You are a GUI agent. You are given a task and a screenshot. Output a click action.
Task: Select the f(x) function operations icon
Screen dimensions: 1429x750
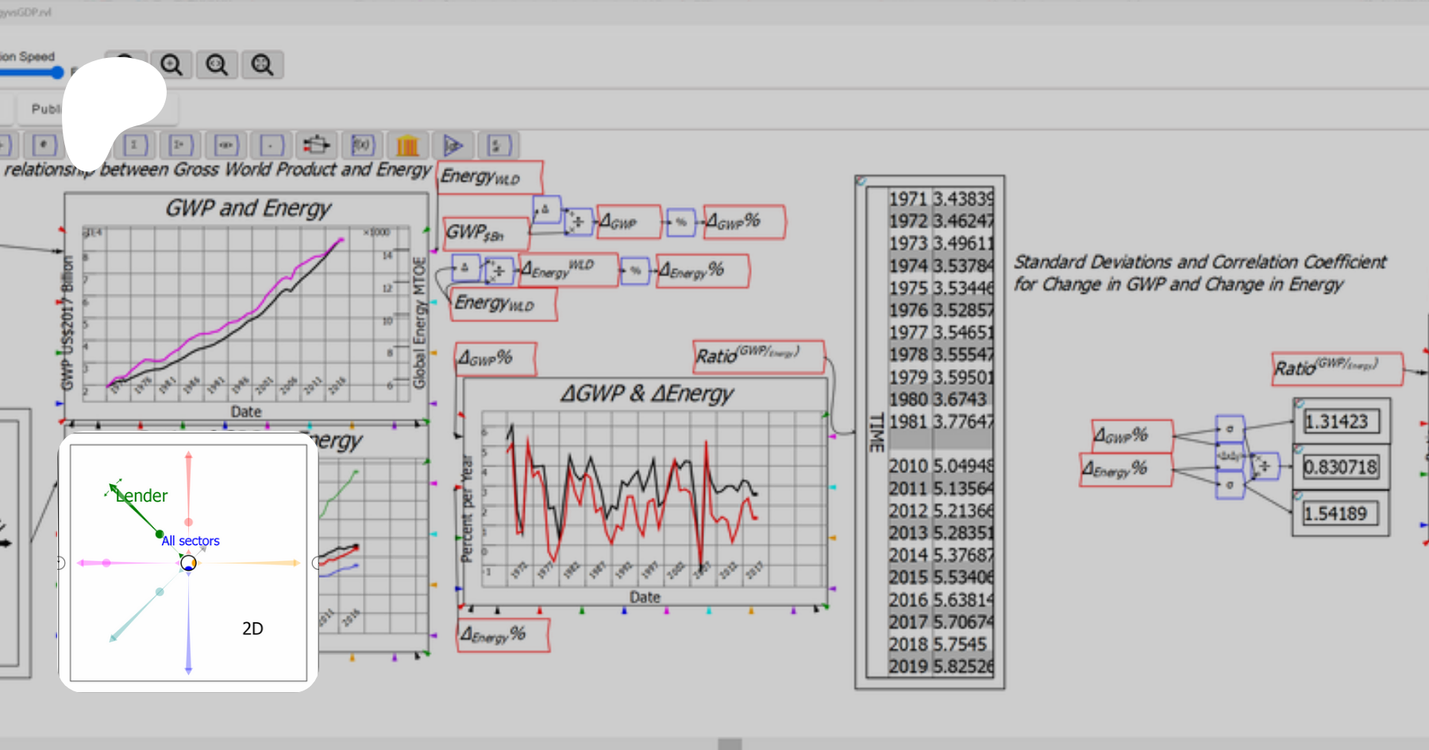[x=362, y=145]
